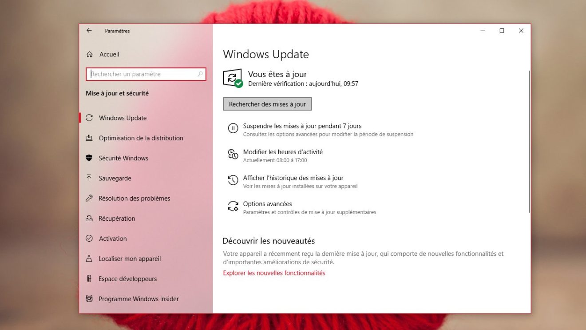Minimize the Paramètres window
This screenshot has width=586, height=330.
(482, 31)
